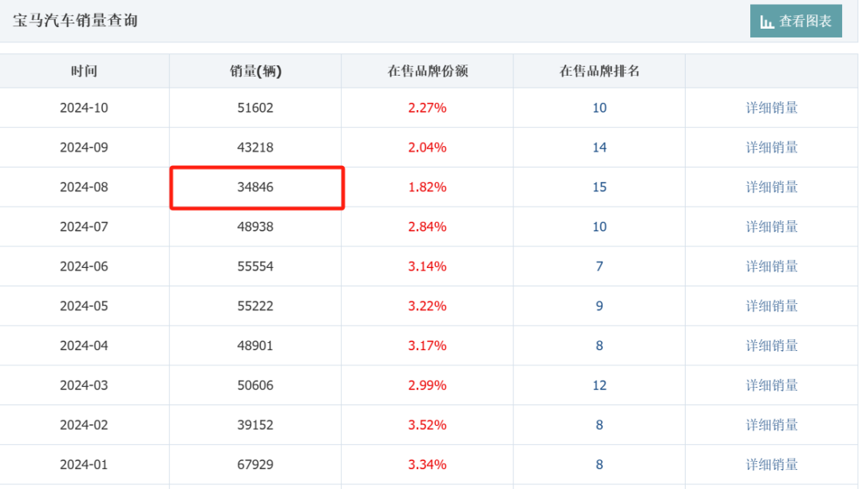The width and height of the screenshot is (862, 489).
Task: Click the 查看图表 chart button
Action: 796,22
